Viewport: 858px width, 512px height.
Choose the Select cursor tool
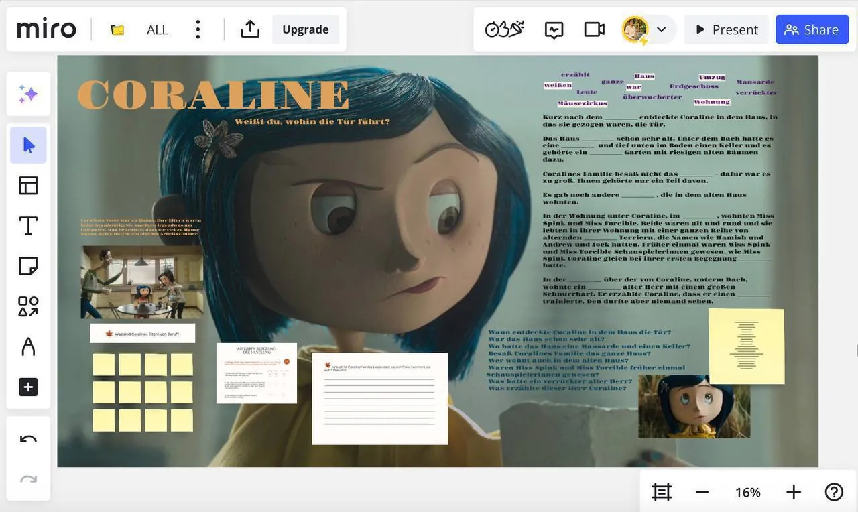point(28,145)
